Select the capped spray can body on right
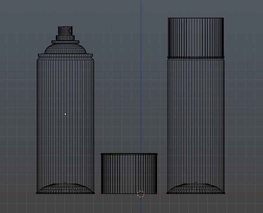Viewport: 263px width, 213px height. coord(196,126)
